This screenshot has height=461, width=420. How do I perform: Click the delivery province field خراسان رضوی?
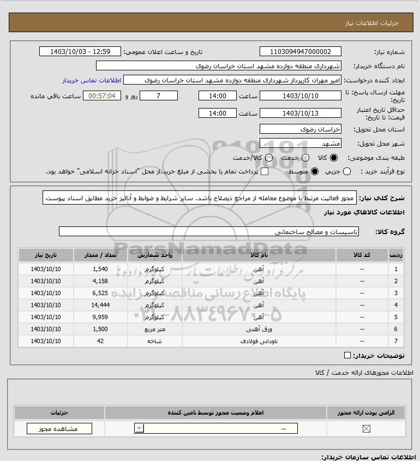point(301,129)
